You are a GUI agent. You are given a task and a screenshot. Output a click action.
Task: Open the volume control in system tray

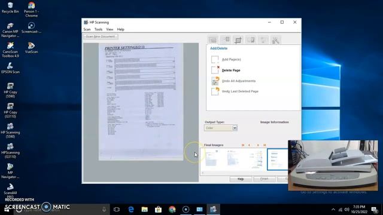pos(347,210)
